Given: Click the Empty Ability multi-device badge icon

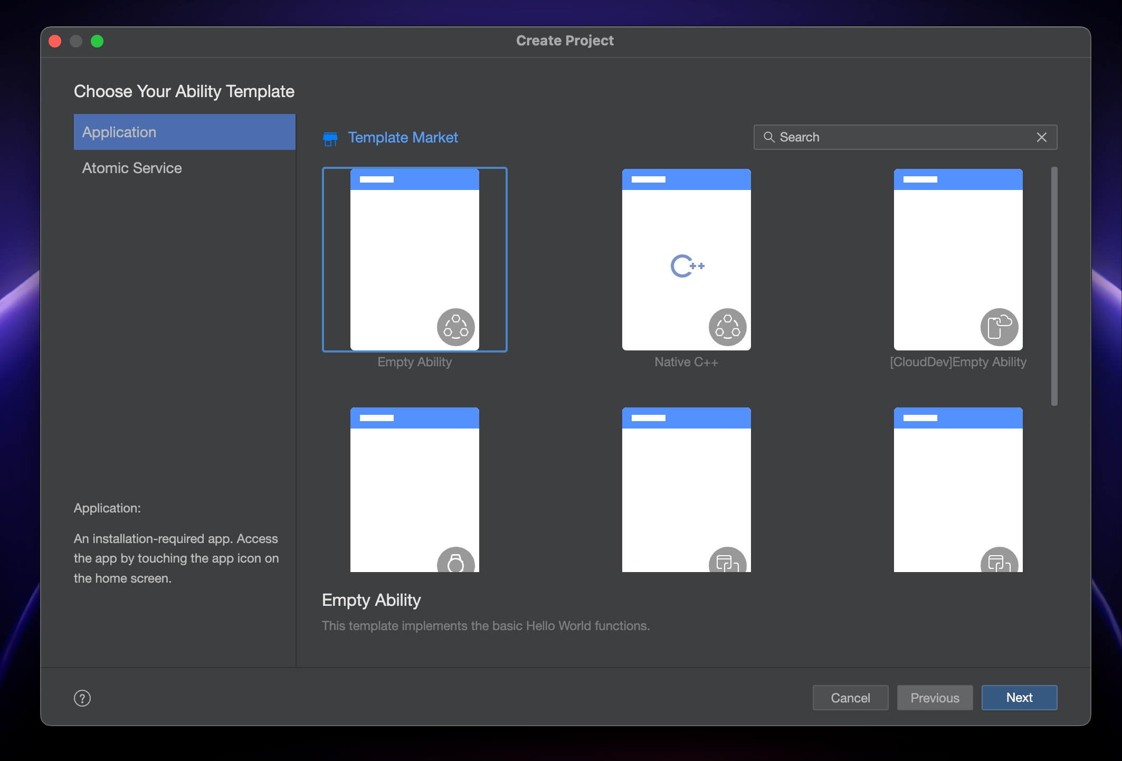Looking at the screenshot, I should pyautogui.click(x=456, y=327).
